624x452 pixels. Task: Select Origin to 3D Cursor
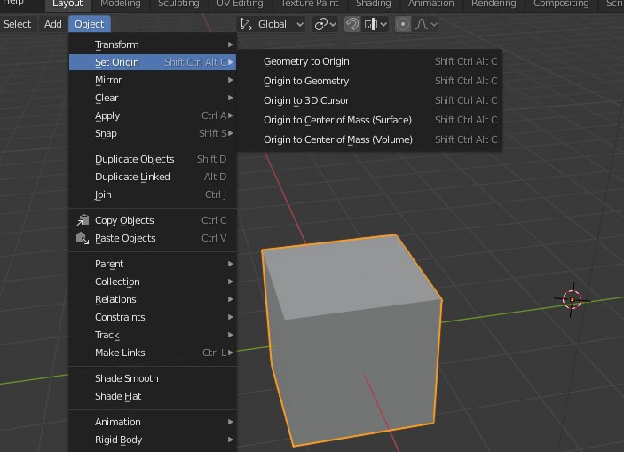pos(370,100)
